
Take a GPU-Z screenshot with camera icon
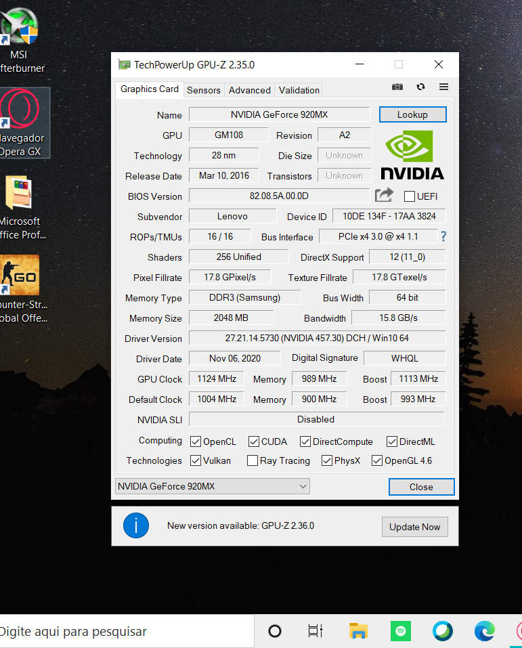[x=397, y=87]
